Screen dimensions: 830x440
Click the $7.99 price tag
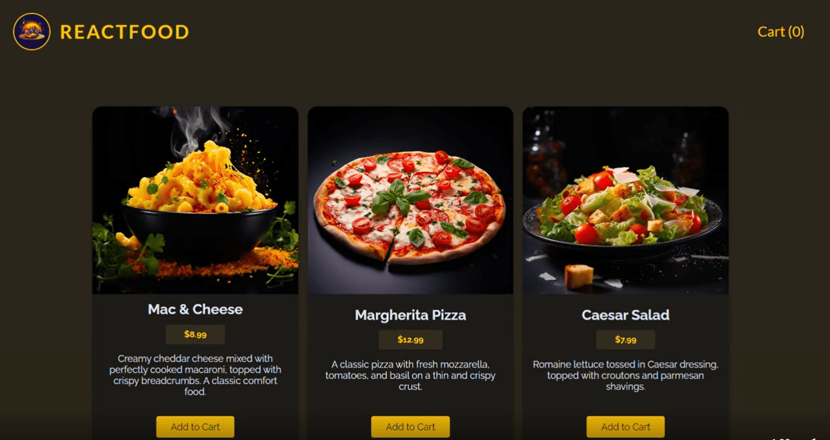click(625, 340)
